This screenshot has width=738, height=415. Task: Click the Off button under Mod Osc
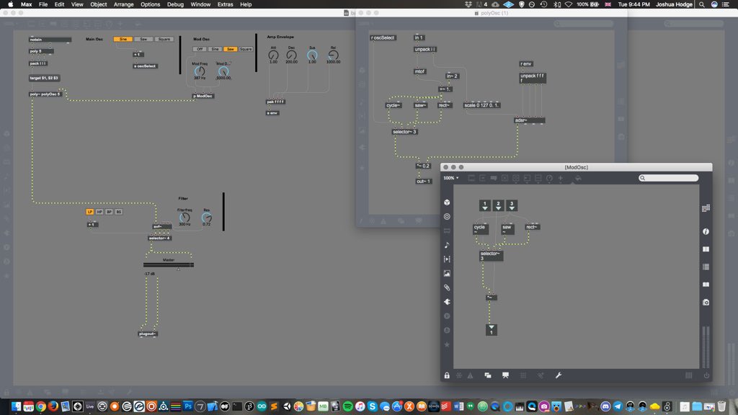pyautogui.click(x=200, y=49)
